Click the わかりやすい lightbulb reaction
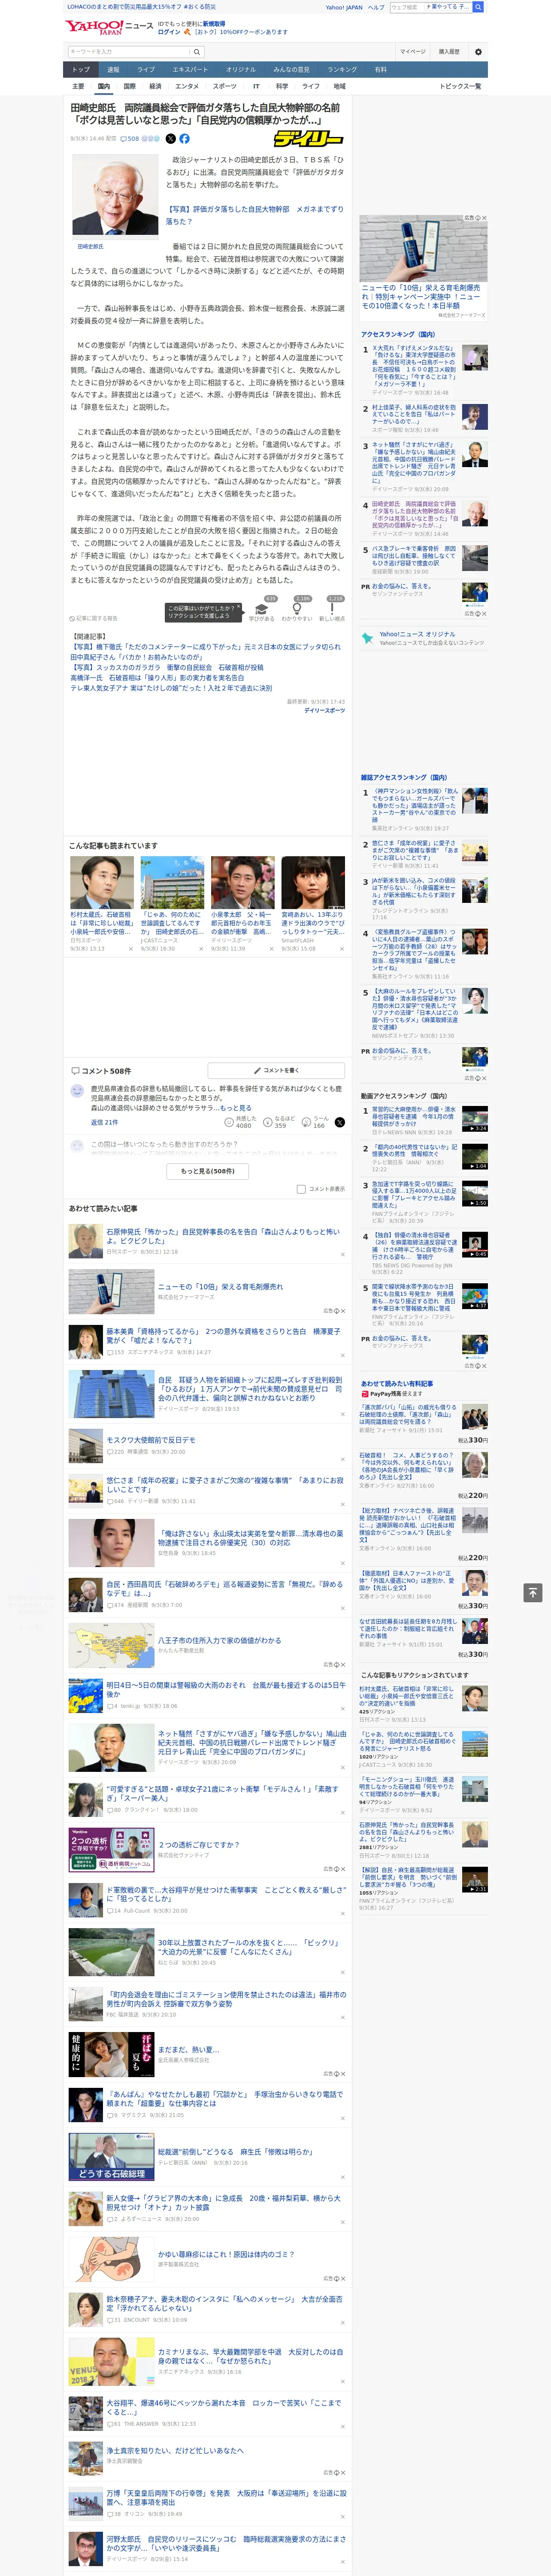This screenshot has width=551, height=2576. (297, 609)
